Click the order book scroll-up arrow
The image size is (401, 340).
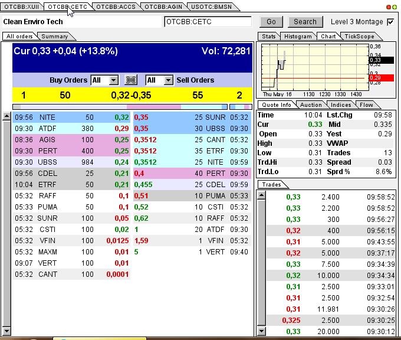click(6, 115)
